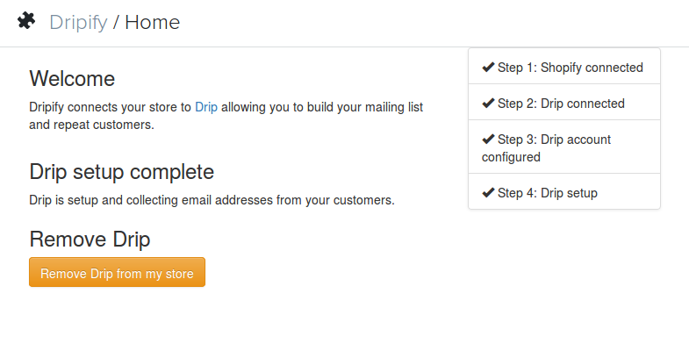Click the Step 1 checkmark icon
Screen dimensions: 689x358
click(488, 68)
